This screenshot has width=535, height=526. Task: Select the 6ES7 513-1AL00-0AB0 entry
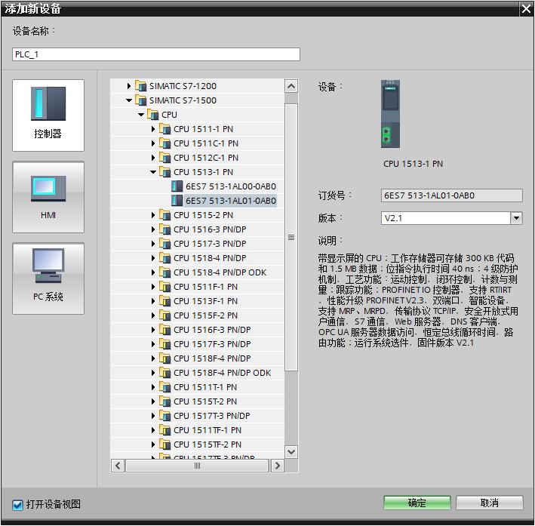pyautogui.click(x=231, y=186)
